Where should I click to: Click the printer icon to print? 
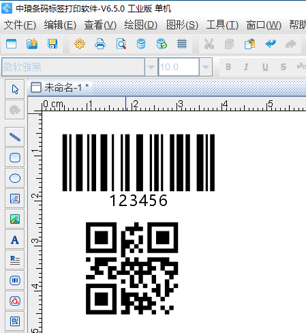[100, 44]
